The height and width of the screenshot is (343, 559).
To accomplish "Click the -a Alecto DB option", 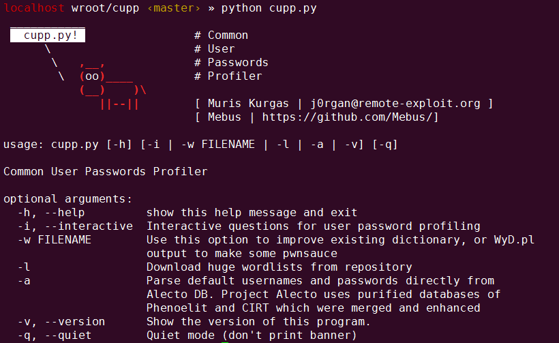I will pos(24,281).
